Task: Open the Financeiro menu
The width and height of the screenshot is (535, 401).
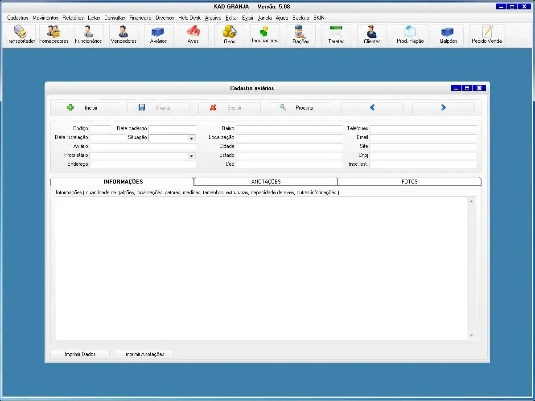Action: coord(140,18)
